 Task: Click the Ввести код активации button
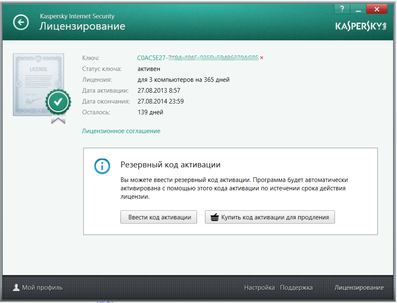[x=159, y=217]
